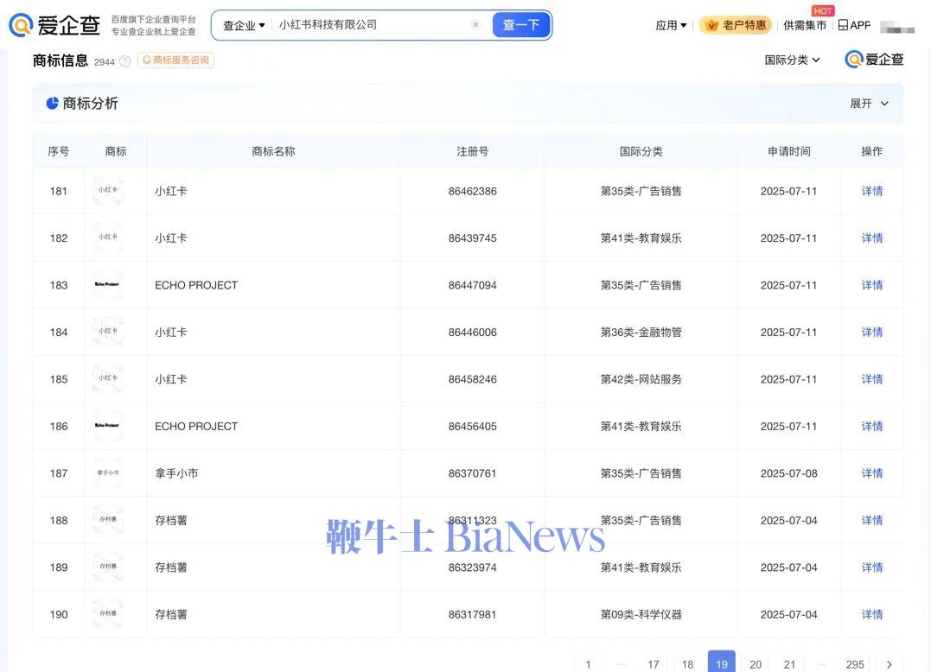Viewport: 931px width, 672px height.
Task: Open the 应用 dropdown menu
Action: (671, 25)
